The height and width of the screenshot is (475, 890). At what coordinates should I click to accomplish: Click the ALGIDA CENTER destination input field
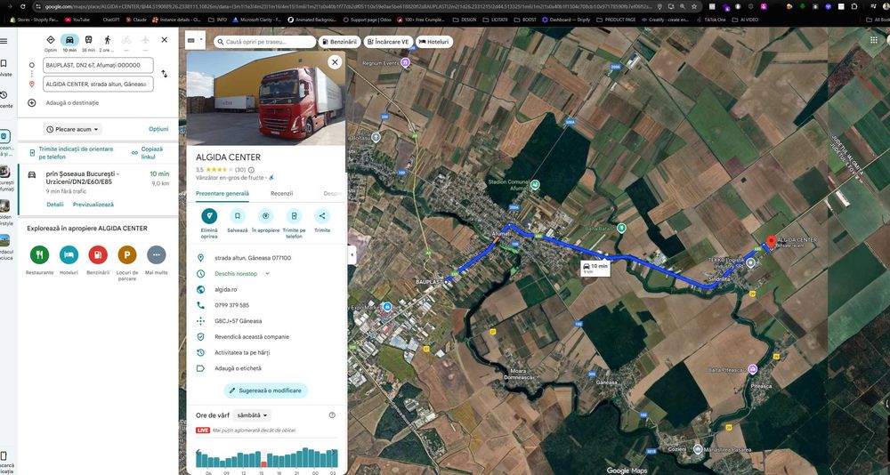tap(98, 84)
